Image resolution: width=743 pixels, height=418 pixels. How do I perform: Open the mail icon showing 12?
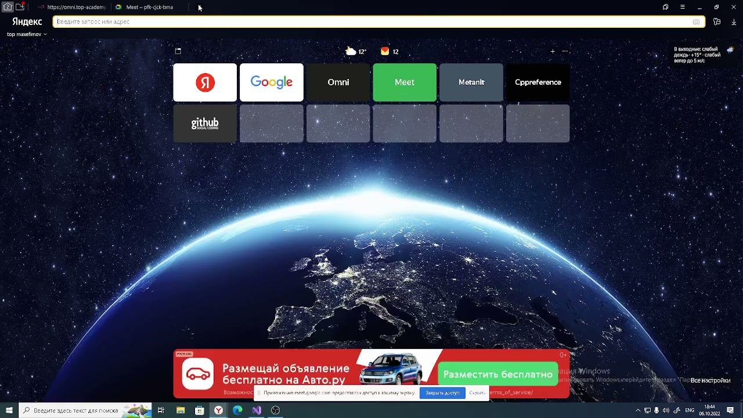point(389,52)
